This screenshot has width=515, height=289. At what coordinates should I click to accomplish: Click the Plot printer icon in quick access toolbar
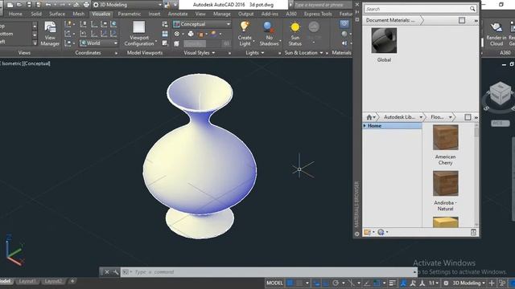tap(86, 5)
